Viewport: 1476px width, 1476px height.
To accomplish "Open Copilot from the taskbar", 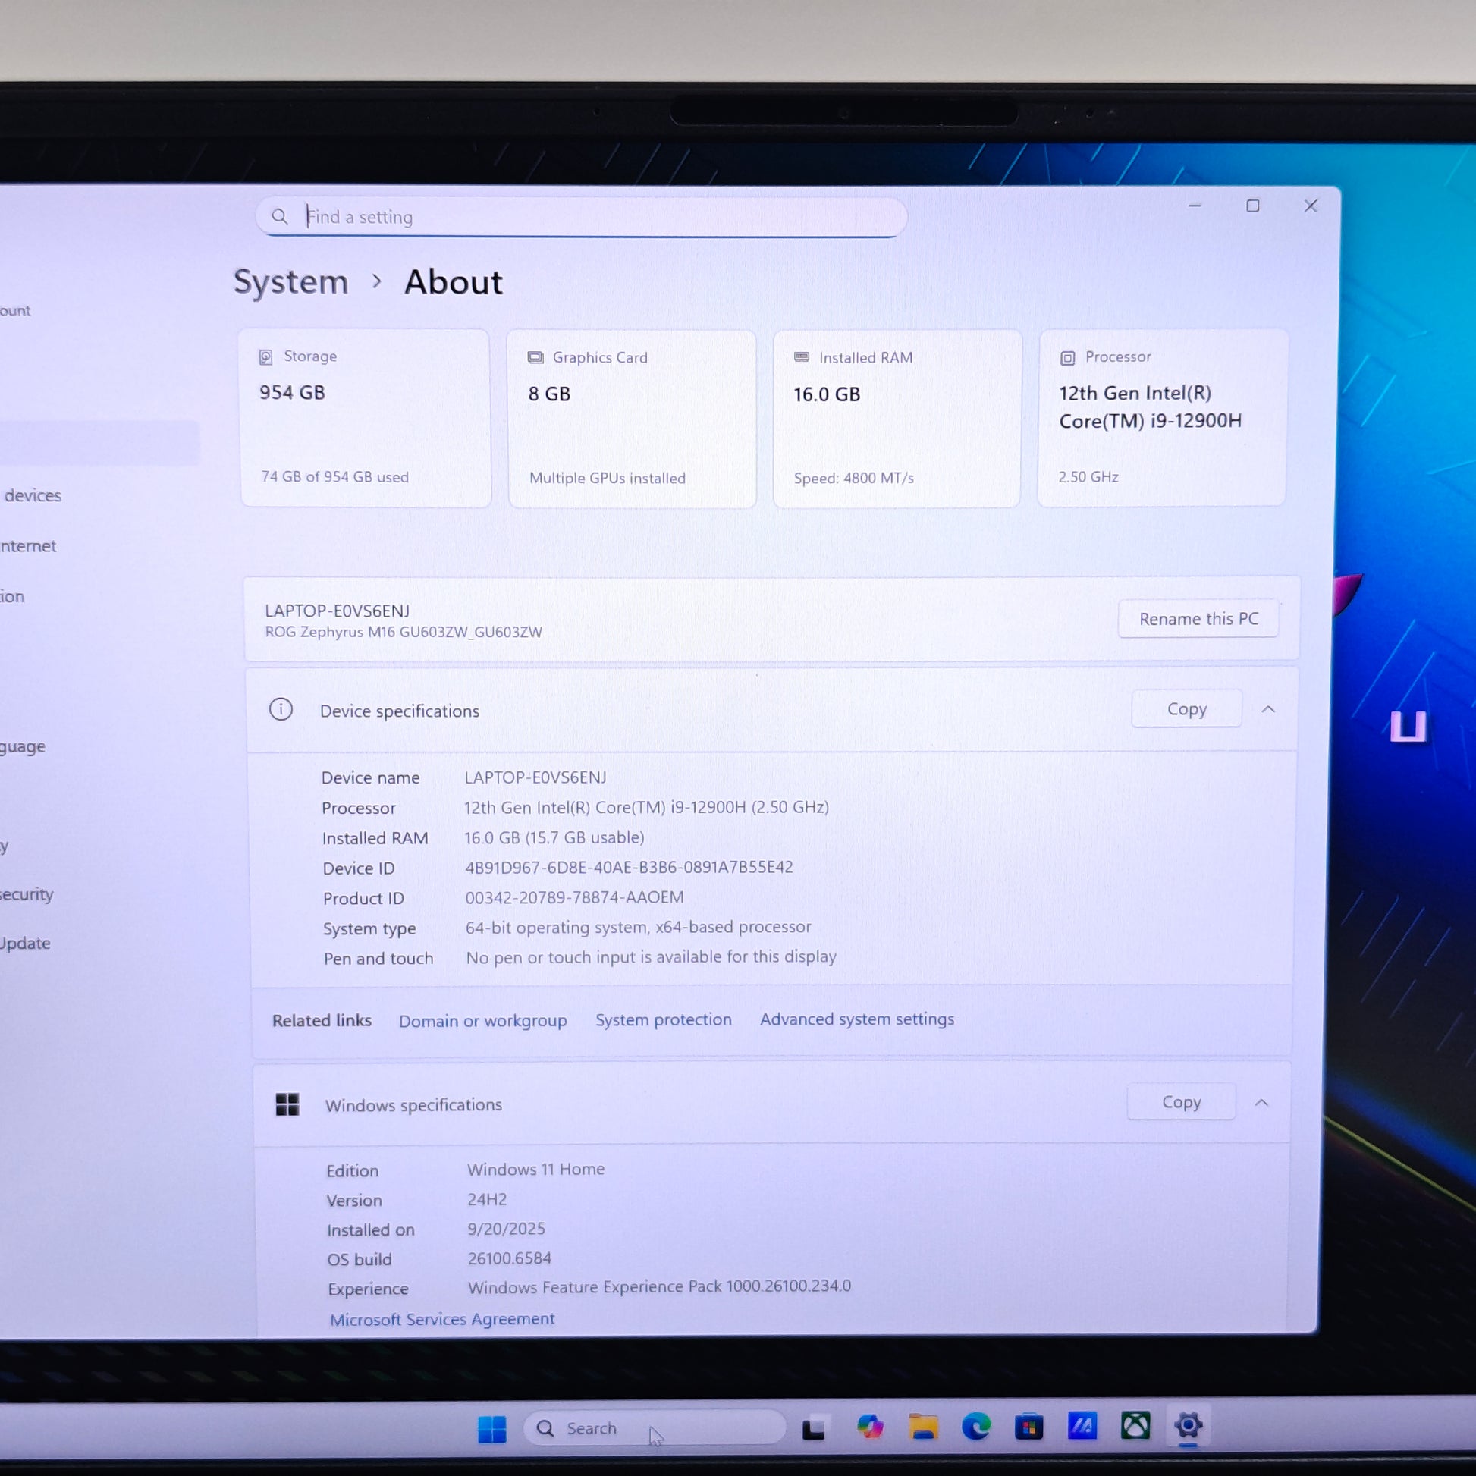I will tap(870, 1427).
